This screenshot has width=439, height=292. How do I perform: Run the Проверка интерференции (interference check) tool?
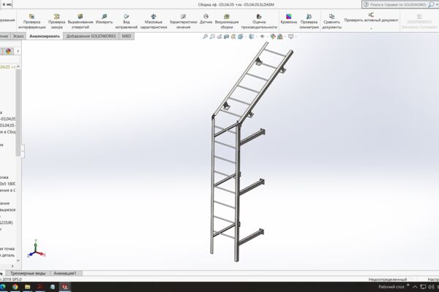pos(31,21)
